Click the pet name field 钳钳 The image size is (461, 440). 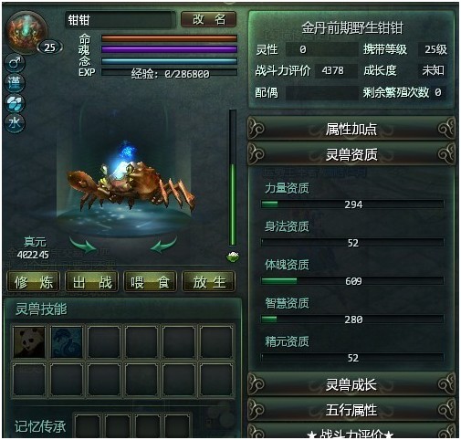pos(120,20)
